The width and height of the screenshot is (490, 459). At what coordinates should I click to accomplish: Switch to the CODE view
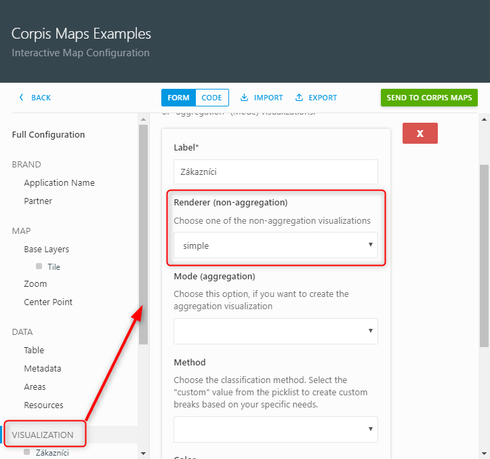[212, 98]
